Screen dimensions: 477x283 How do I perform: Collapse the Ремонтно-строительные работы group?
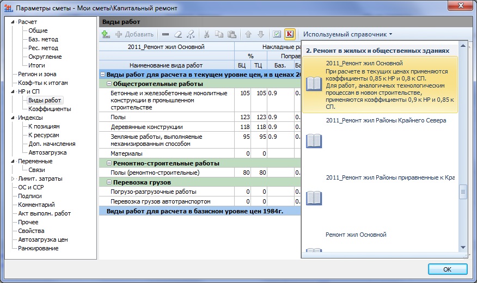click(109, 163)
